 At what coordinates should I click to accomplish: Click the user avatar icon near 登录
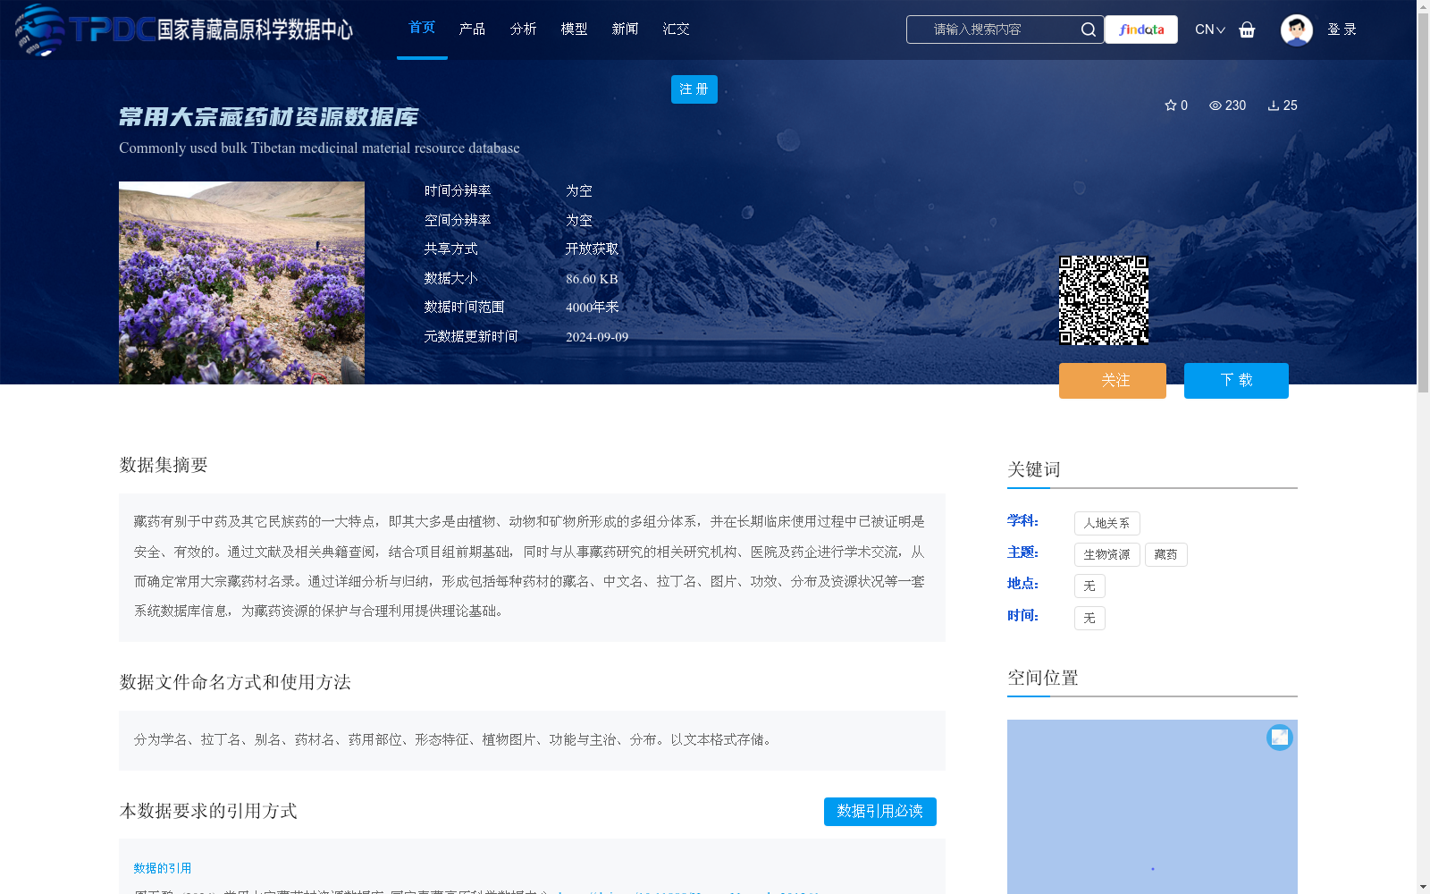click(x=1296, y=30)
